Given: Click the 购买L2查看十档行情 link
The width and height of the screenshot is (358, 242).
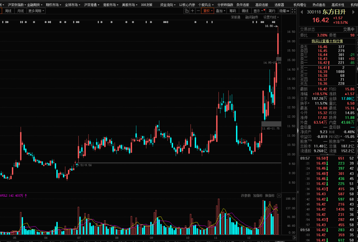Looking at the screenshot, I should point(327,41).
